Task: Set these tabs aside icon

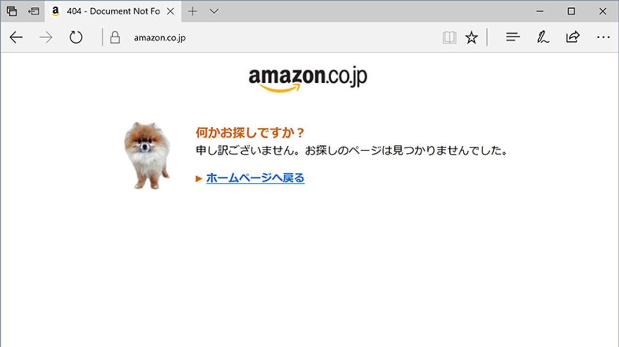Action: tap(33, 11)
